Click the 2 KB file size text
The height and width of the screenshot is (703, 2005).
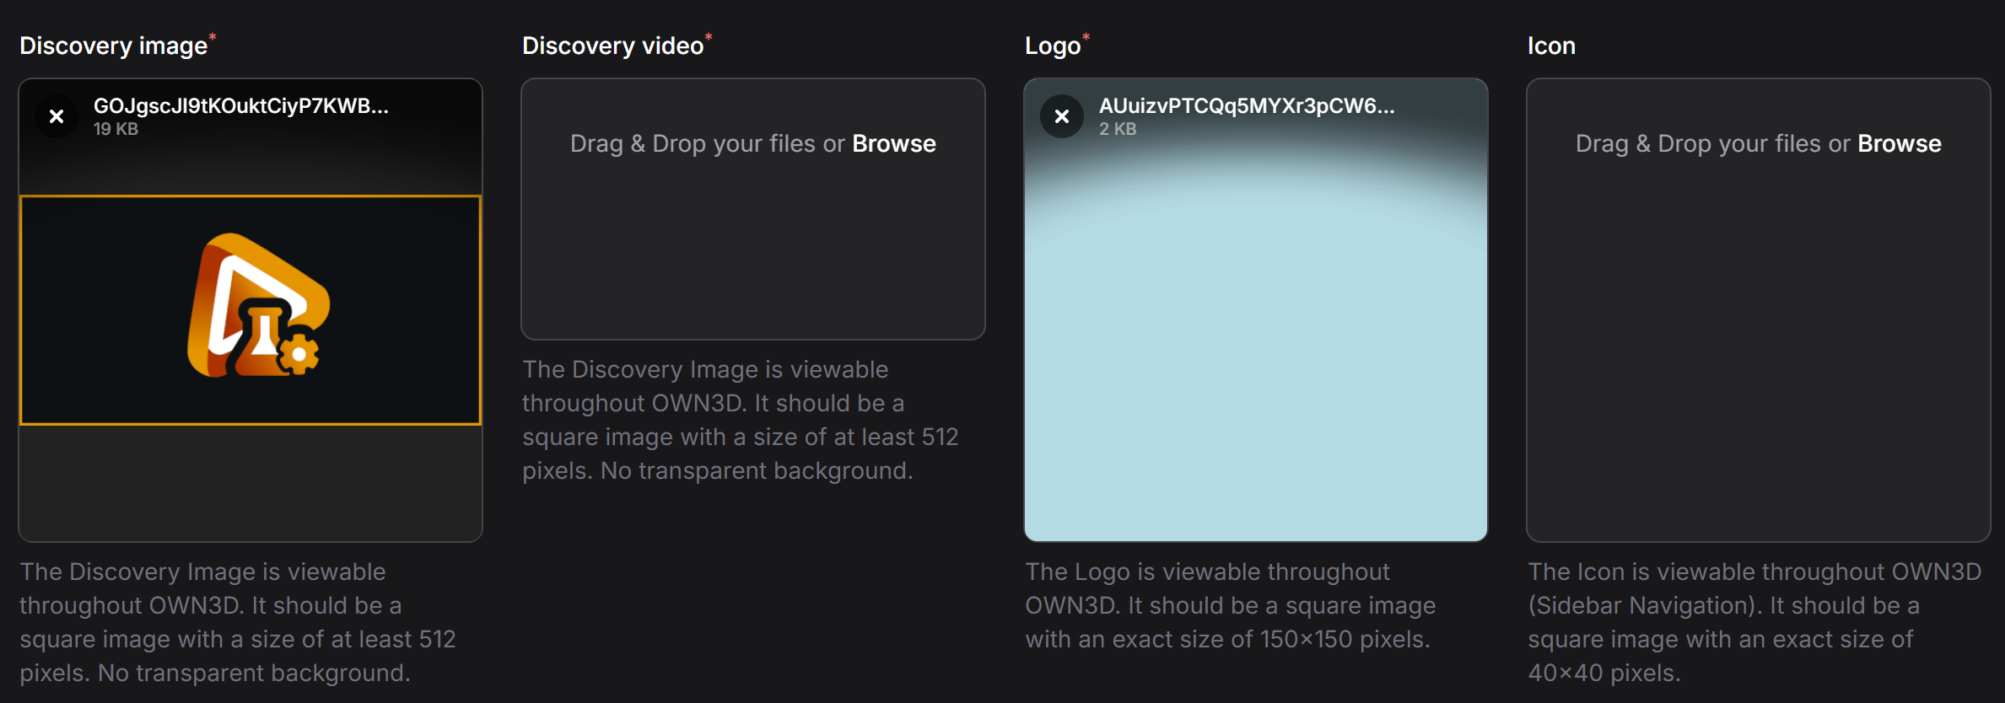pos(1117,129)
